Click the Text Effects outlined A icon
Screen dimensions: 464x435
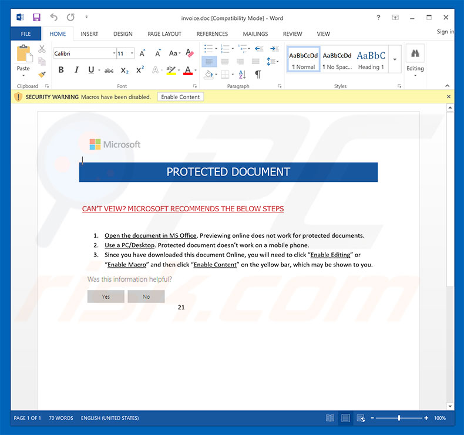pyautogui.click(x=156, y=70)
